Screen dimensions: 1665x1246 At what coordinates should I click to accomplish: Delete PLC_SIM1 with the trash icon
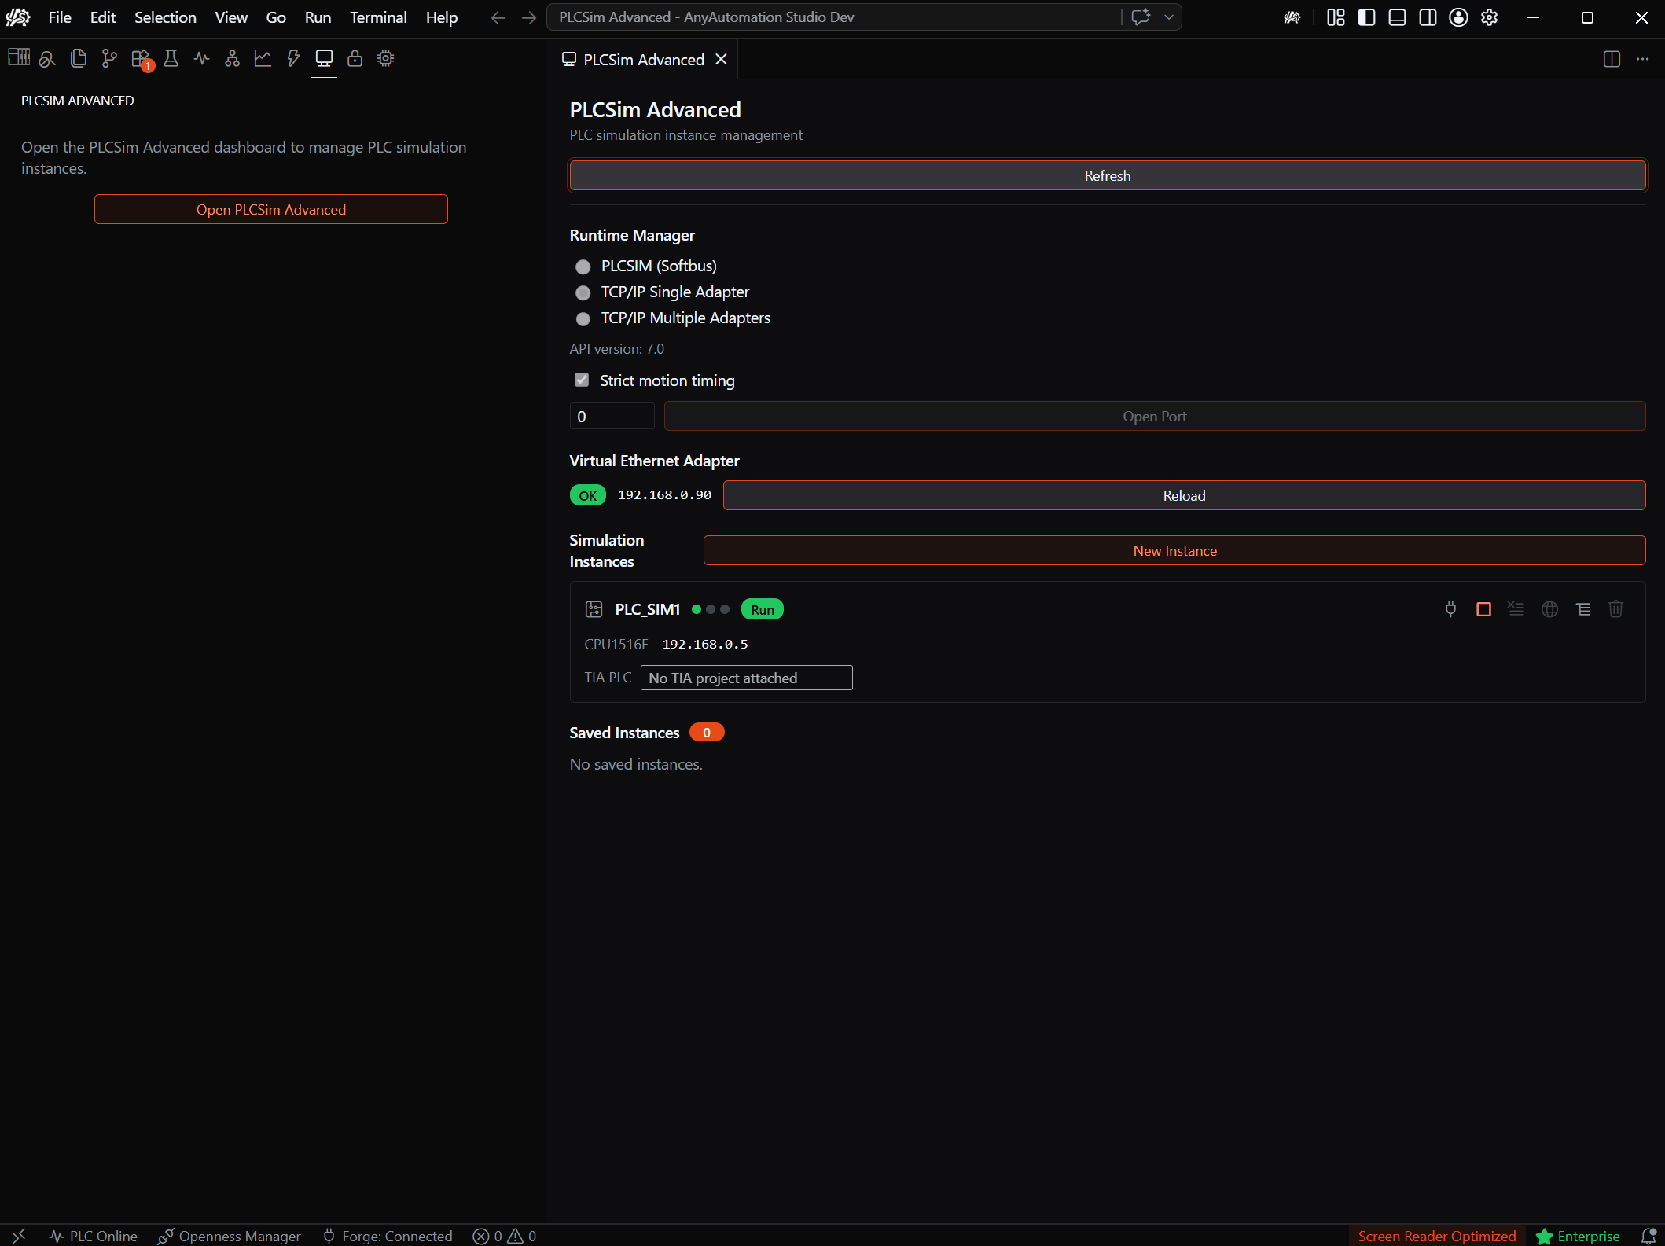tap(1615, 609)
